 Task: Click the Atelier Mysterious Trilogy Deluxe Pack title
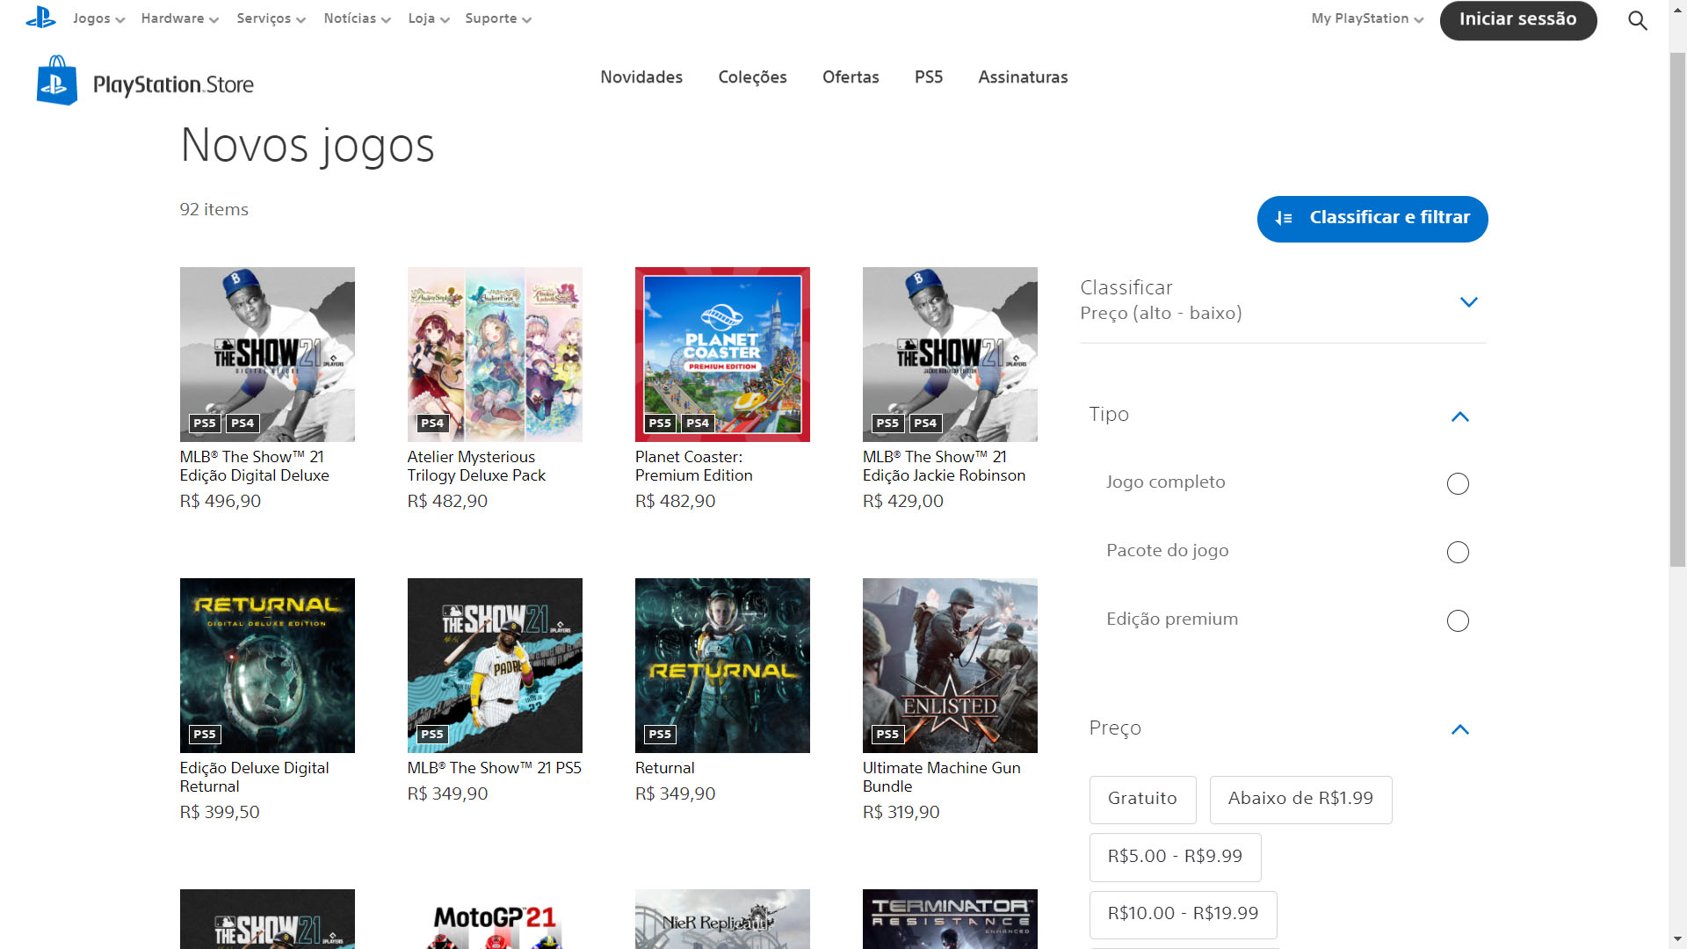tap(476, 467)
